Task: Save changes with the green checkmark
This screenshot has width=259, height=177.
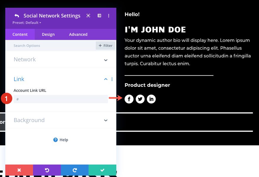Action: coord(102,170)
